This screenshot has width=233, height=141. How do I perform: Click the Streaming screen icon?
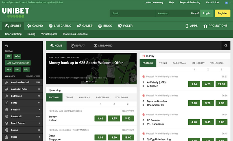coord(95,46)
